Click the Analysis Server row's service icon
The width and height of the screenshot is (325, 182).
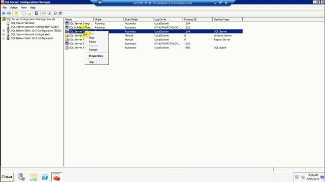pos(67,35)
